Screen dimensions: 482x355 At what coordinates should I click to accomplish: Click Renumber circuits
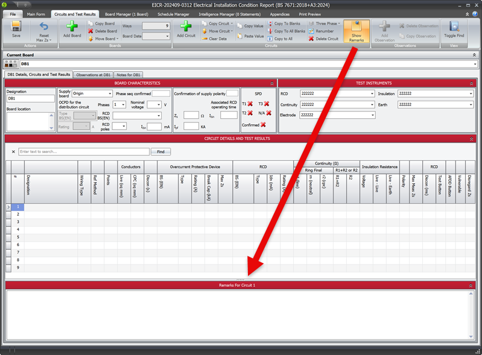pyautogui.click(x=321, y=31)
